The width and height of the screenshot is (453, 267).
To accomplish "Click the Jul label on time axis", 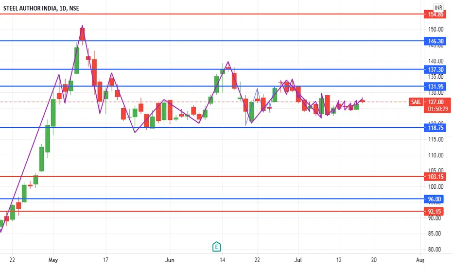I will click(298, 260).
